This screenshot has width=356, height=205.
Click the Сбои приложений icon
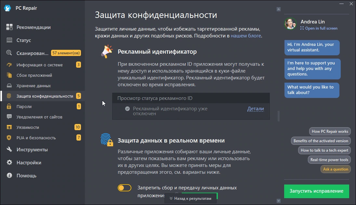click(x=9, y=75)
